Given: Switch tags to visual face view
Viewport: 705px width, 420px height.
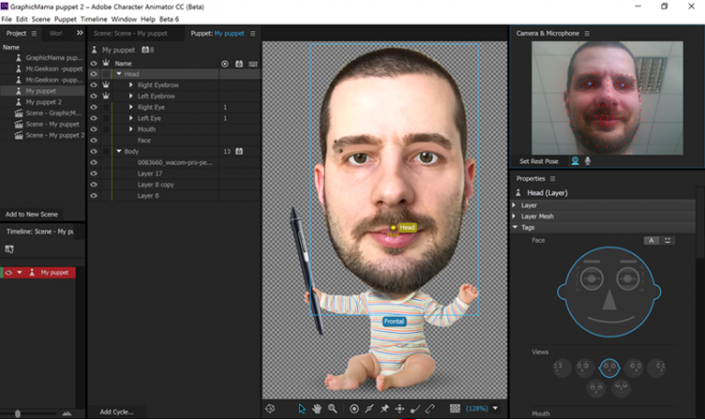Looking at the screenshot, I should 667,241.
